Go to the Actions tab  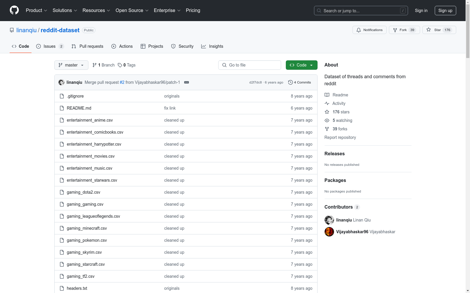click(x=122, y=46)
